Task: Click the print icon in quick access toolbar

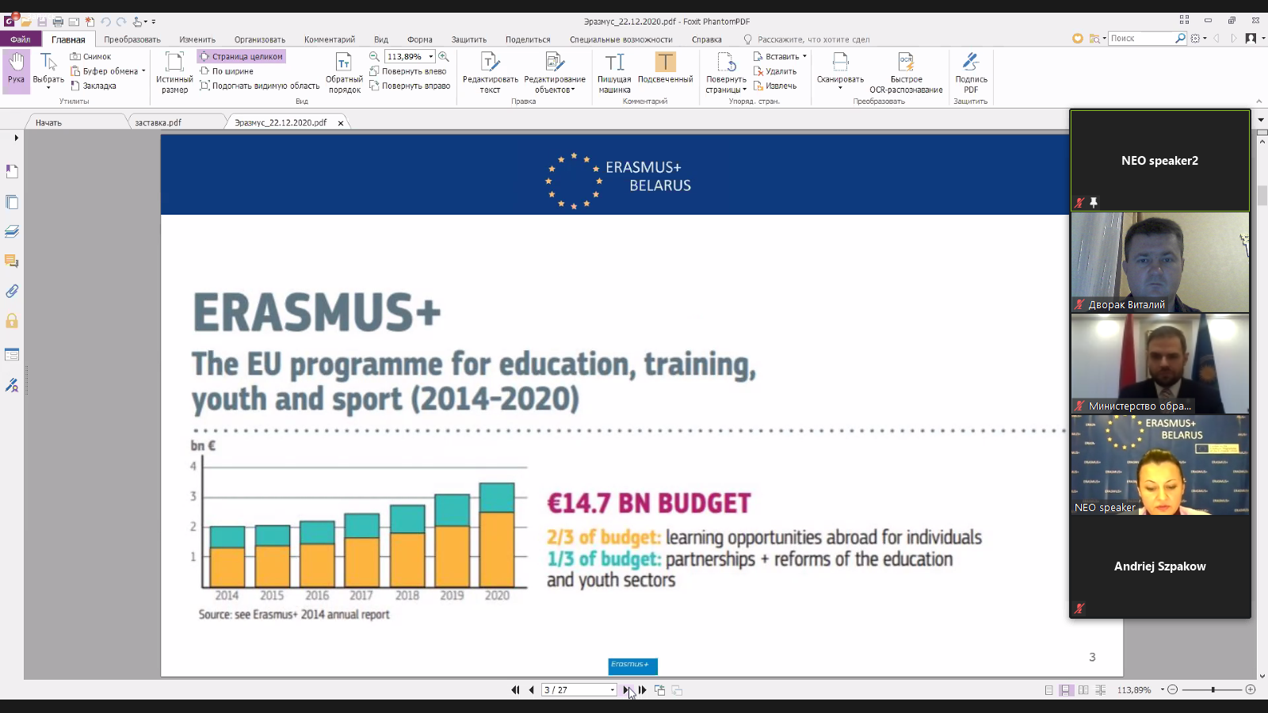Action: coord(58,21)
